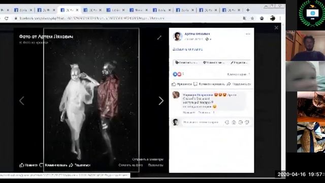Image resolution: width=325 pixels, height=183 pixels.
Task: Like the post in the side panel
Action: coord(182,84)
